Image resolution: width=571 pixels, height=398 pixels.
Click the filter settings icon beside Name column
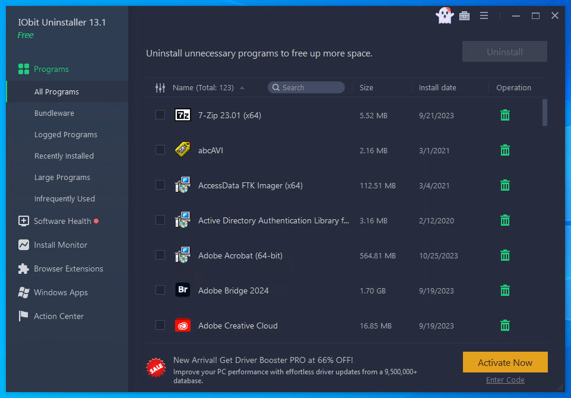160,88
